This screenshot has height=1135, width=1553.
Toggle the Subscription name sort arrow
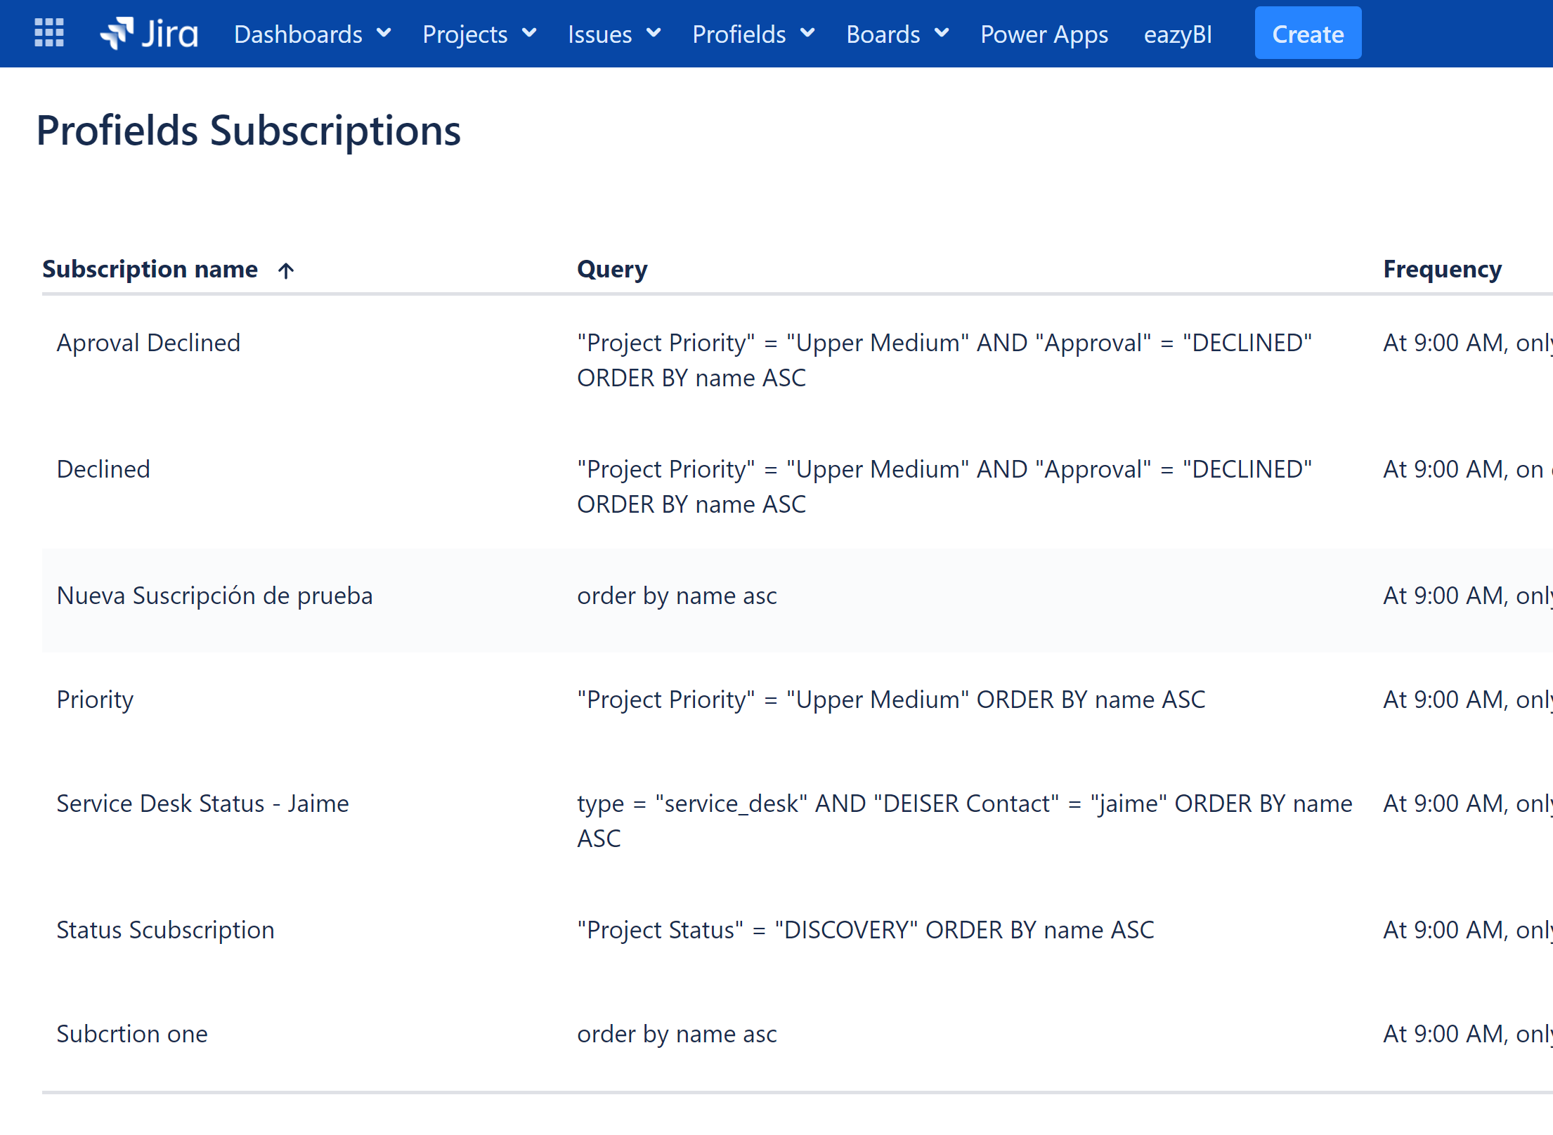click(x=286, y=270)
